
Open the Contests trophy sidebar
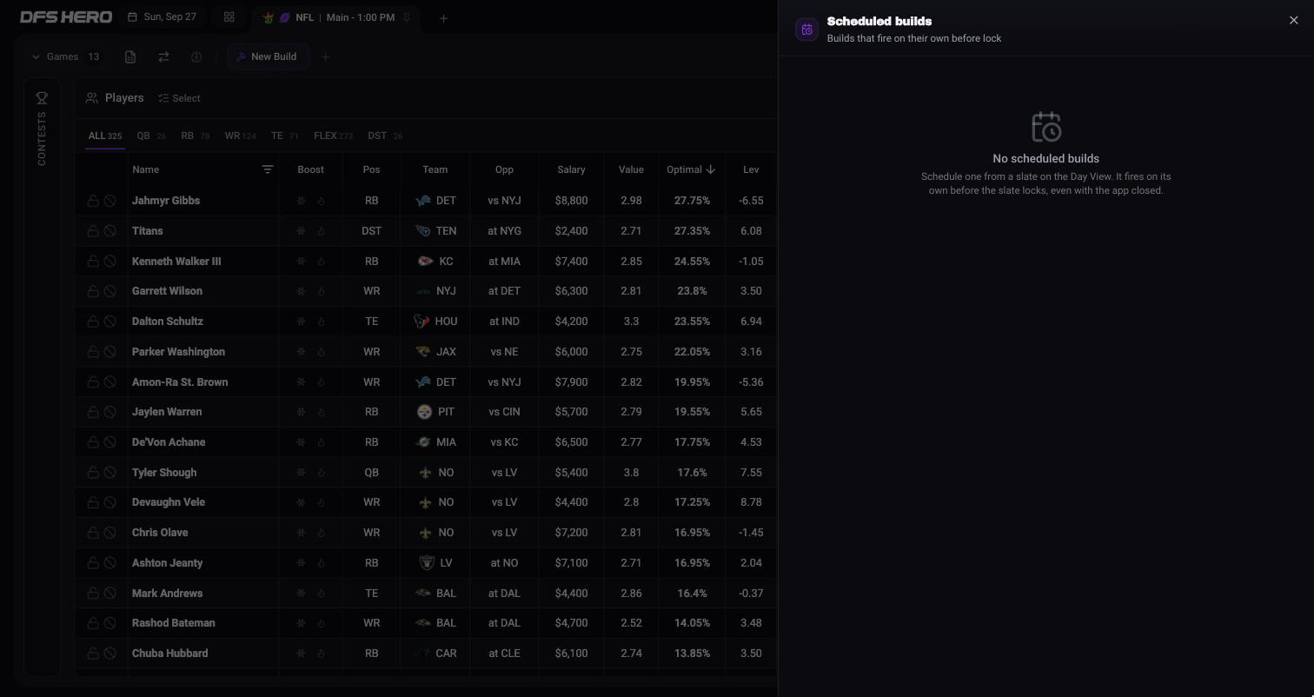pos(42,98)
